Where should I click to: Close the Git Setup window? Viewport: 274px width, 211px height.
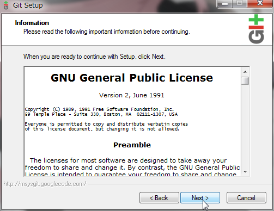click(x=260, y=3)
